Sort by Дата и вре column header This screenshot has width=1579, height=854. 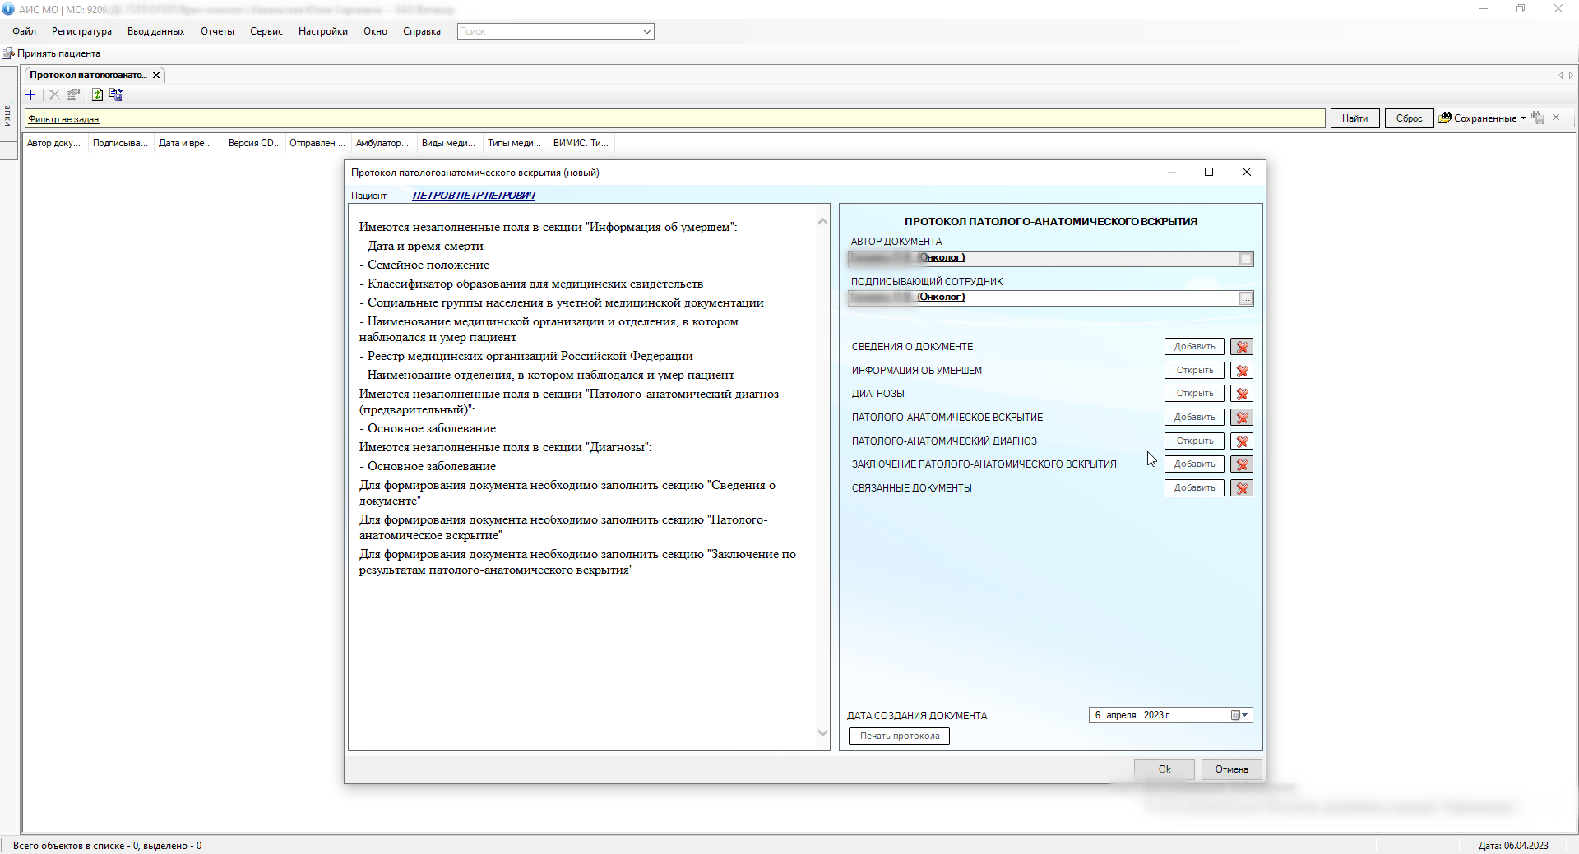point(185,143)
